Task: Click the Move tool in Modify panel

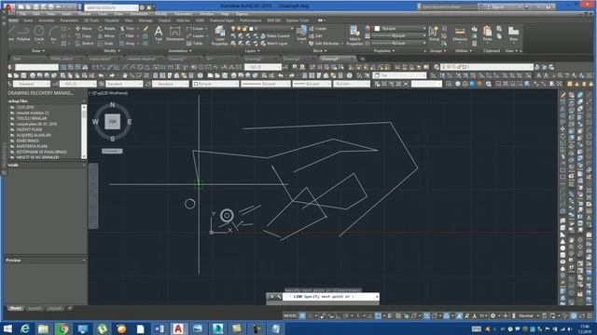Action: 84,29
